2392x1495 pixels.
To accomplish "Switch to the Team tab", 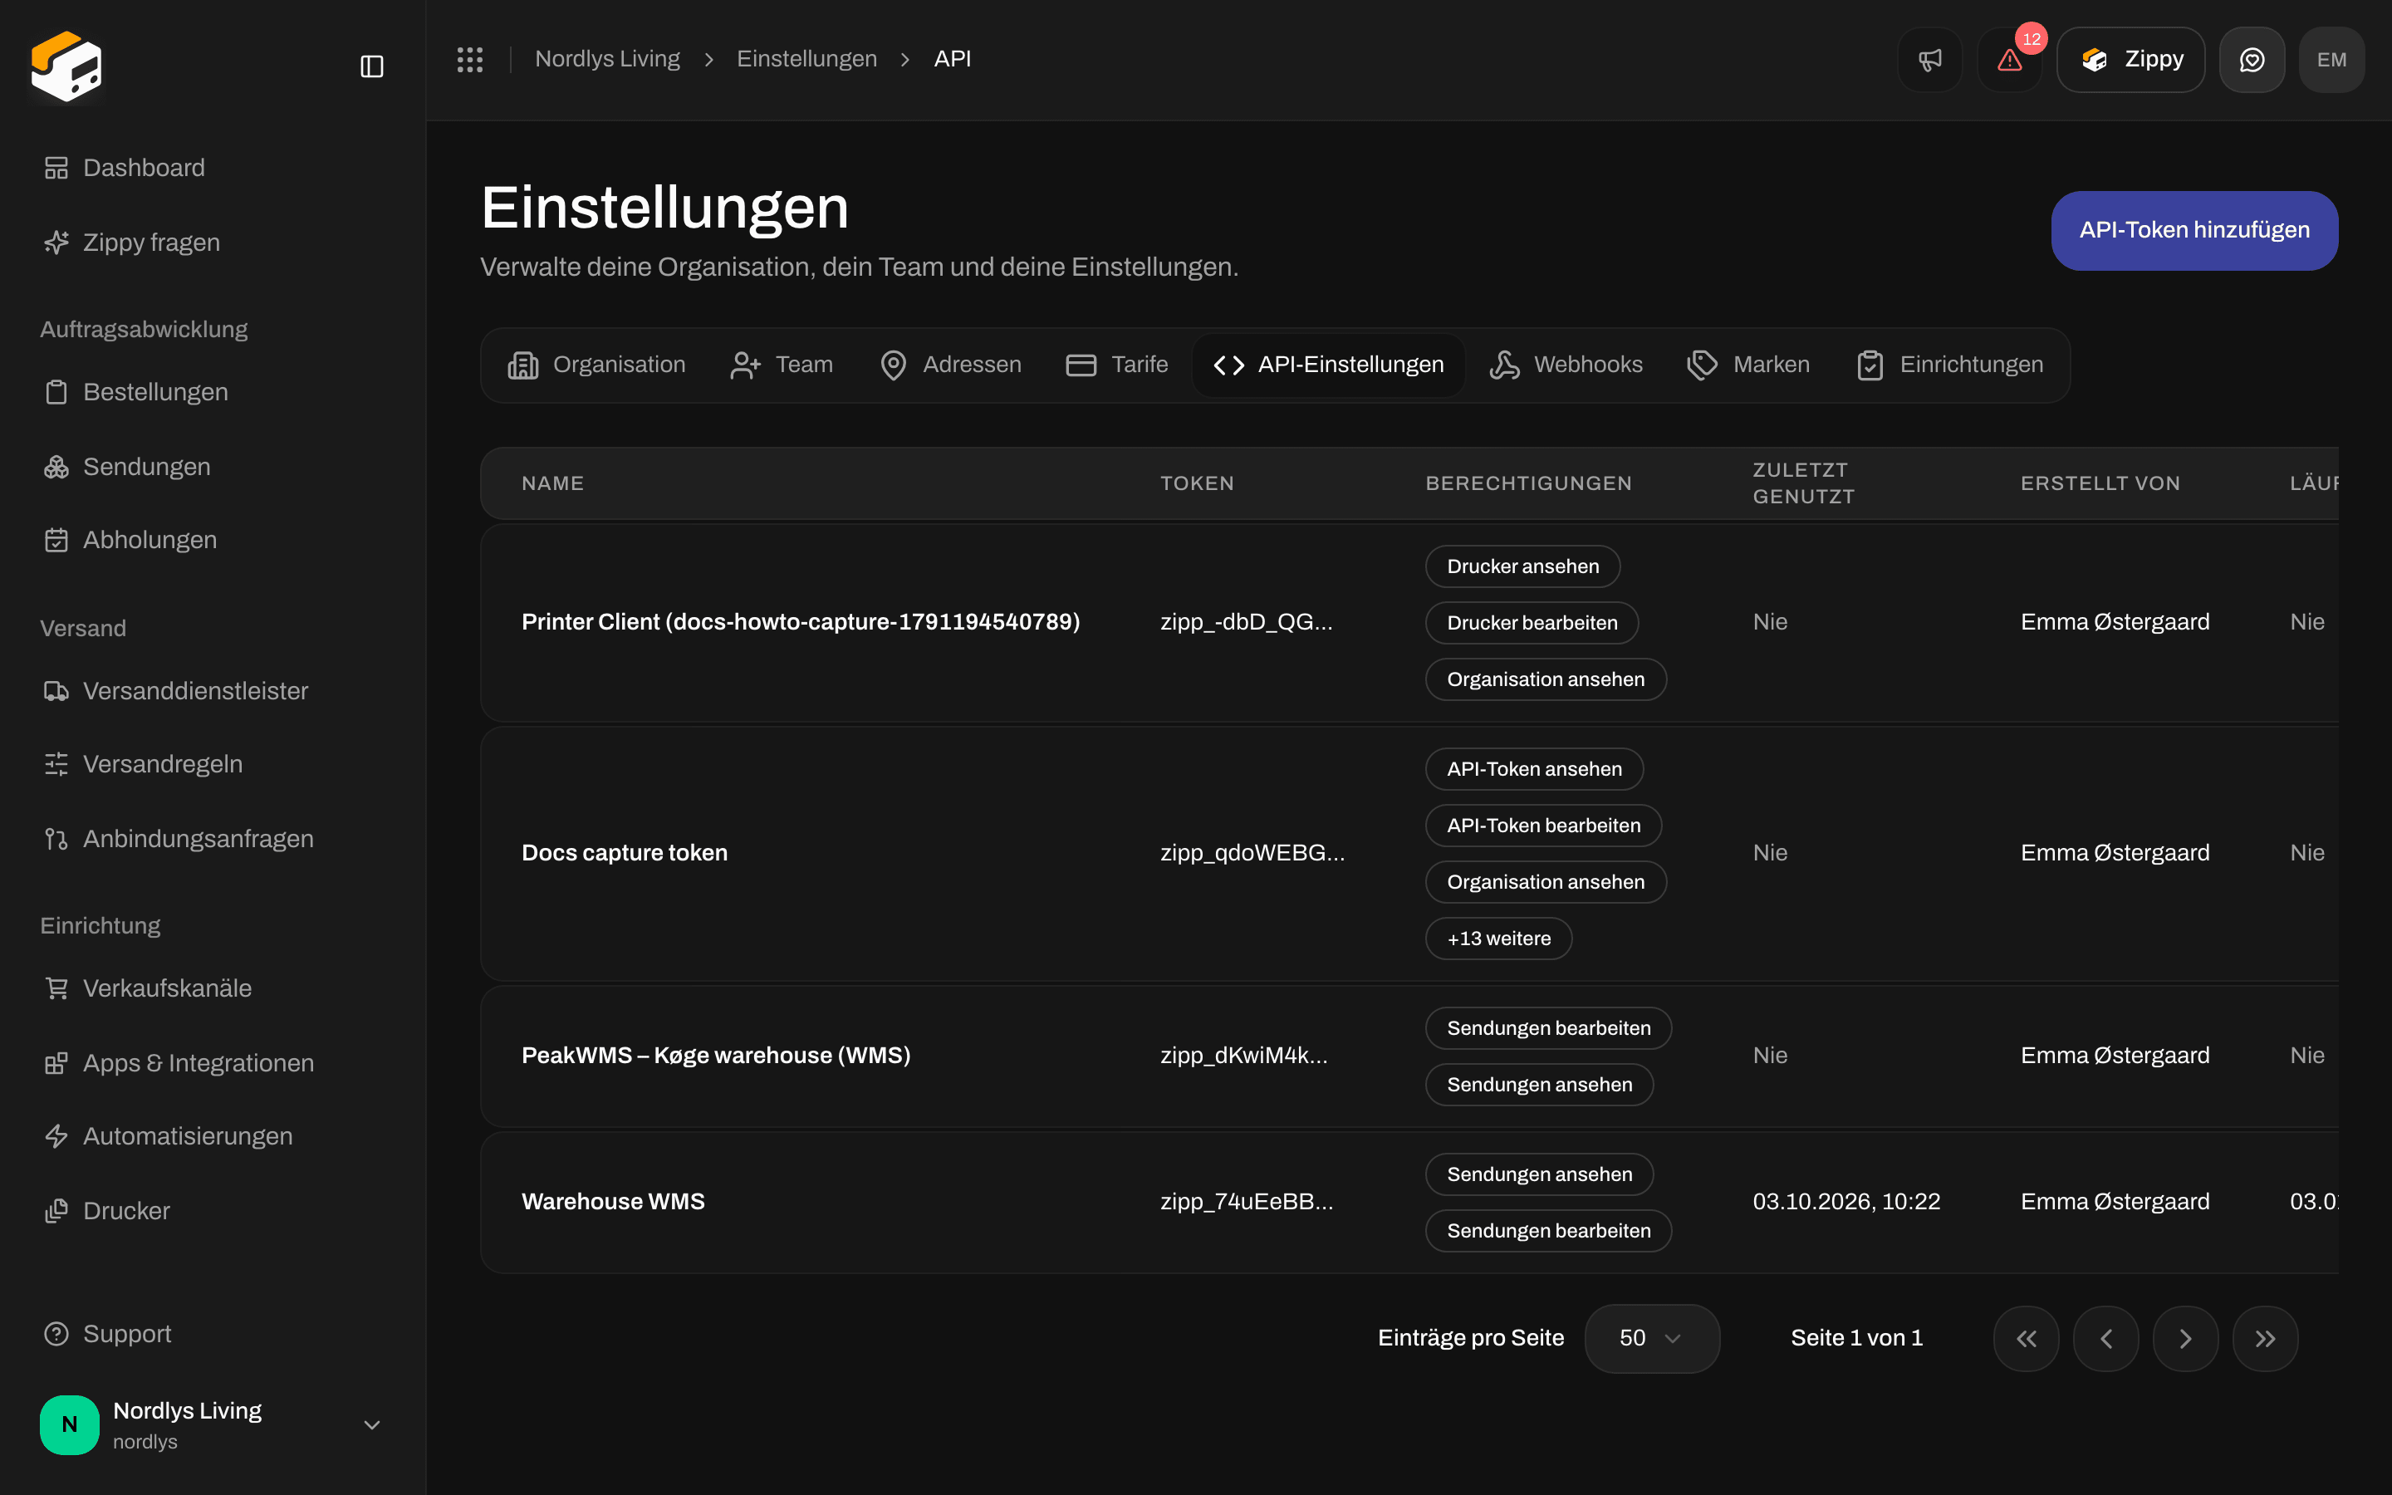I will pos(781,365).
